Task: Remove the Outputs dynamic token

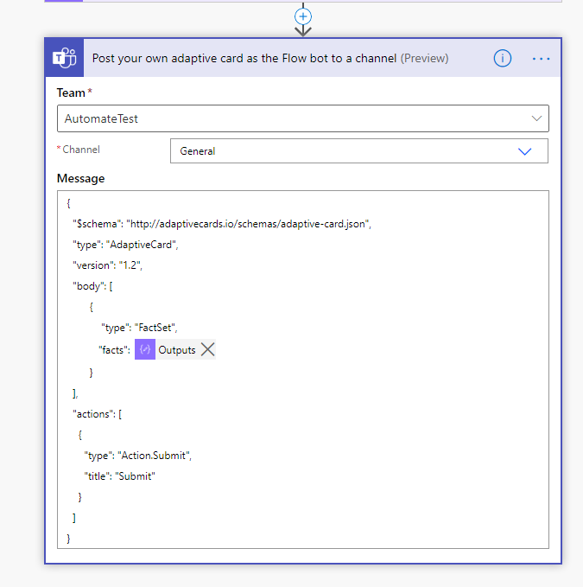Action: [x=207, y=349]
